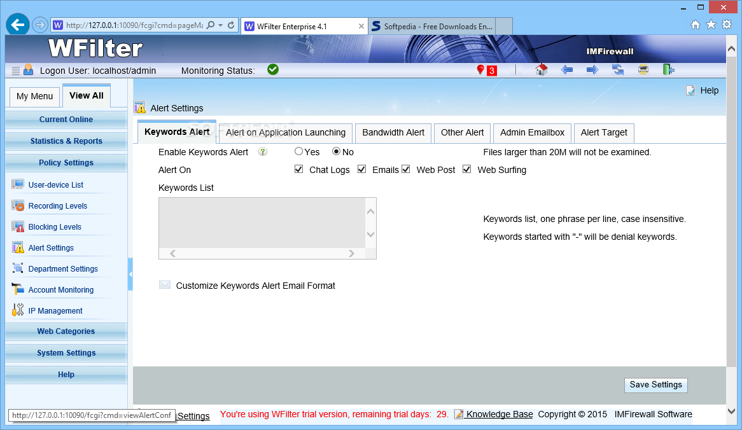Click the Recording Levels sidebar icon
The width and height of the screenshot is (742, 430).
18,205
